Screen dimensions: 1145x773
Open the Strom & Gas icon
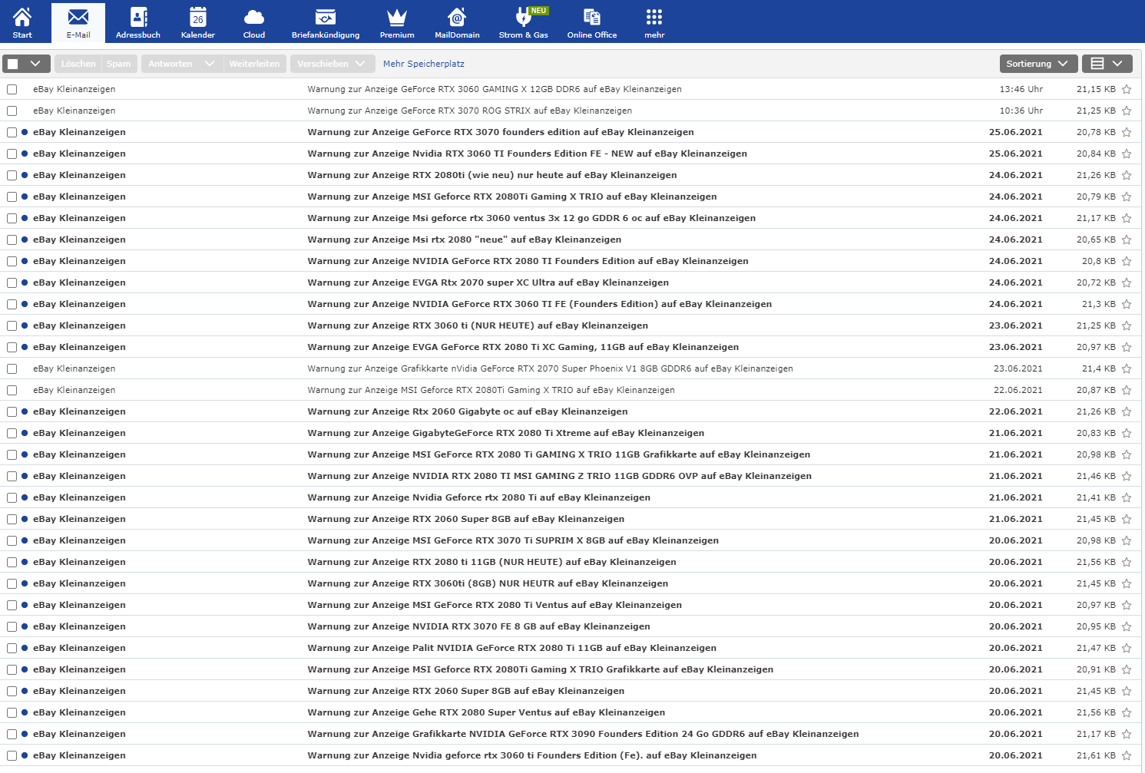point(524,17)
